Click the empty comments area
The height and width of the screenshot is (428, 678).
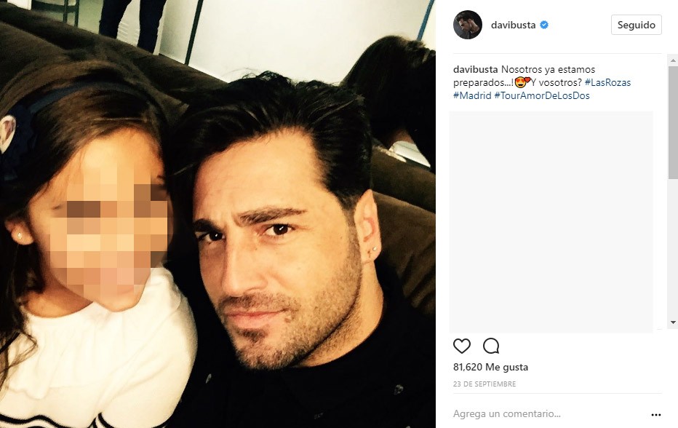[551, 221]
